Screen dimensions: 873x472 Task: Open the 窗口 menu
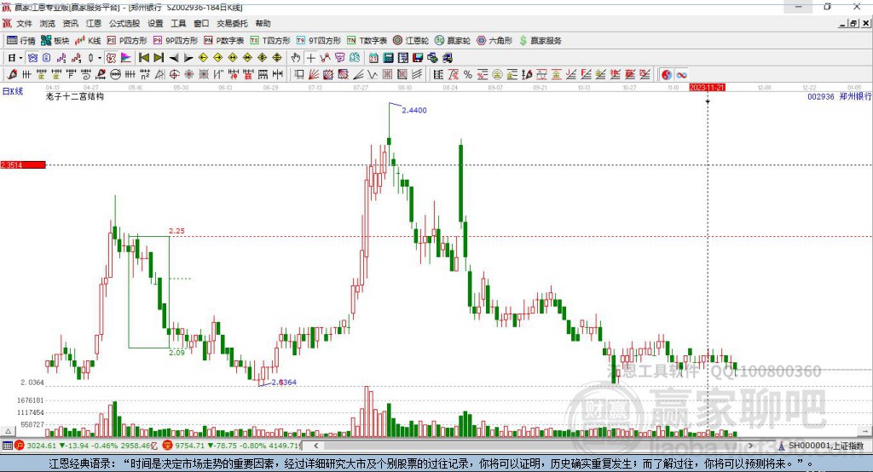(201, 23)
